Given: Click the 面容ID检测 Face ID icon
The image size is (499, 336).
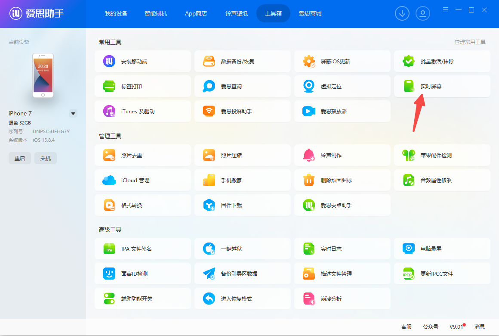Looking at the screenshot, I should click(109, 274).
